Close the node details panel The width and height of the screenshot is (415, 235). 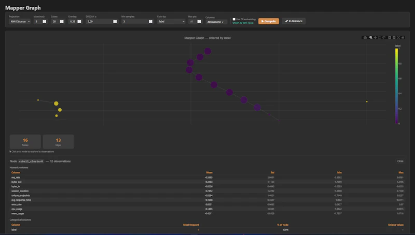400,161
